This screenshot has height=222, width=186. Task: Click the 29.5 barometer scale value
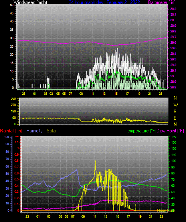[173, 48]
